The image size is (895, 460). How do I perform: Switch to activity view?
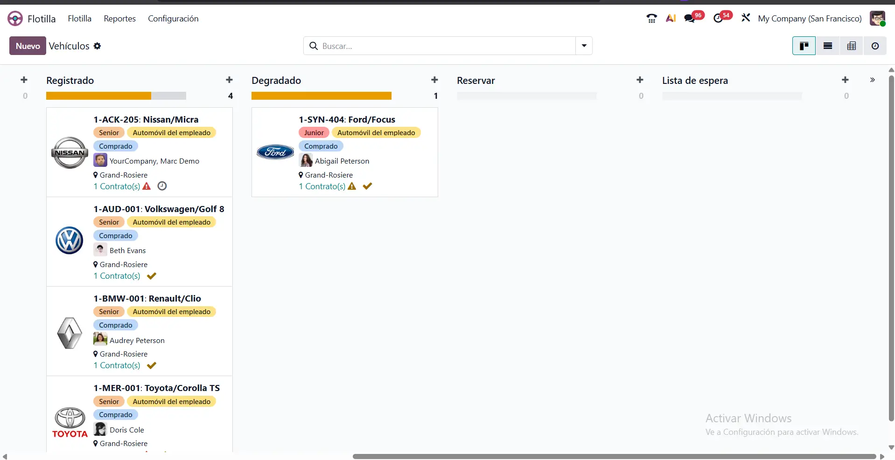875,46
